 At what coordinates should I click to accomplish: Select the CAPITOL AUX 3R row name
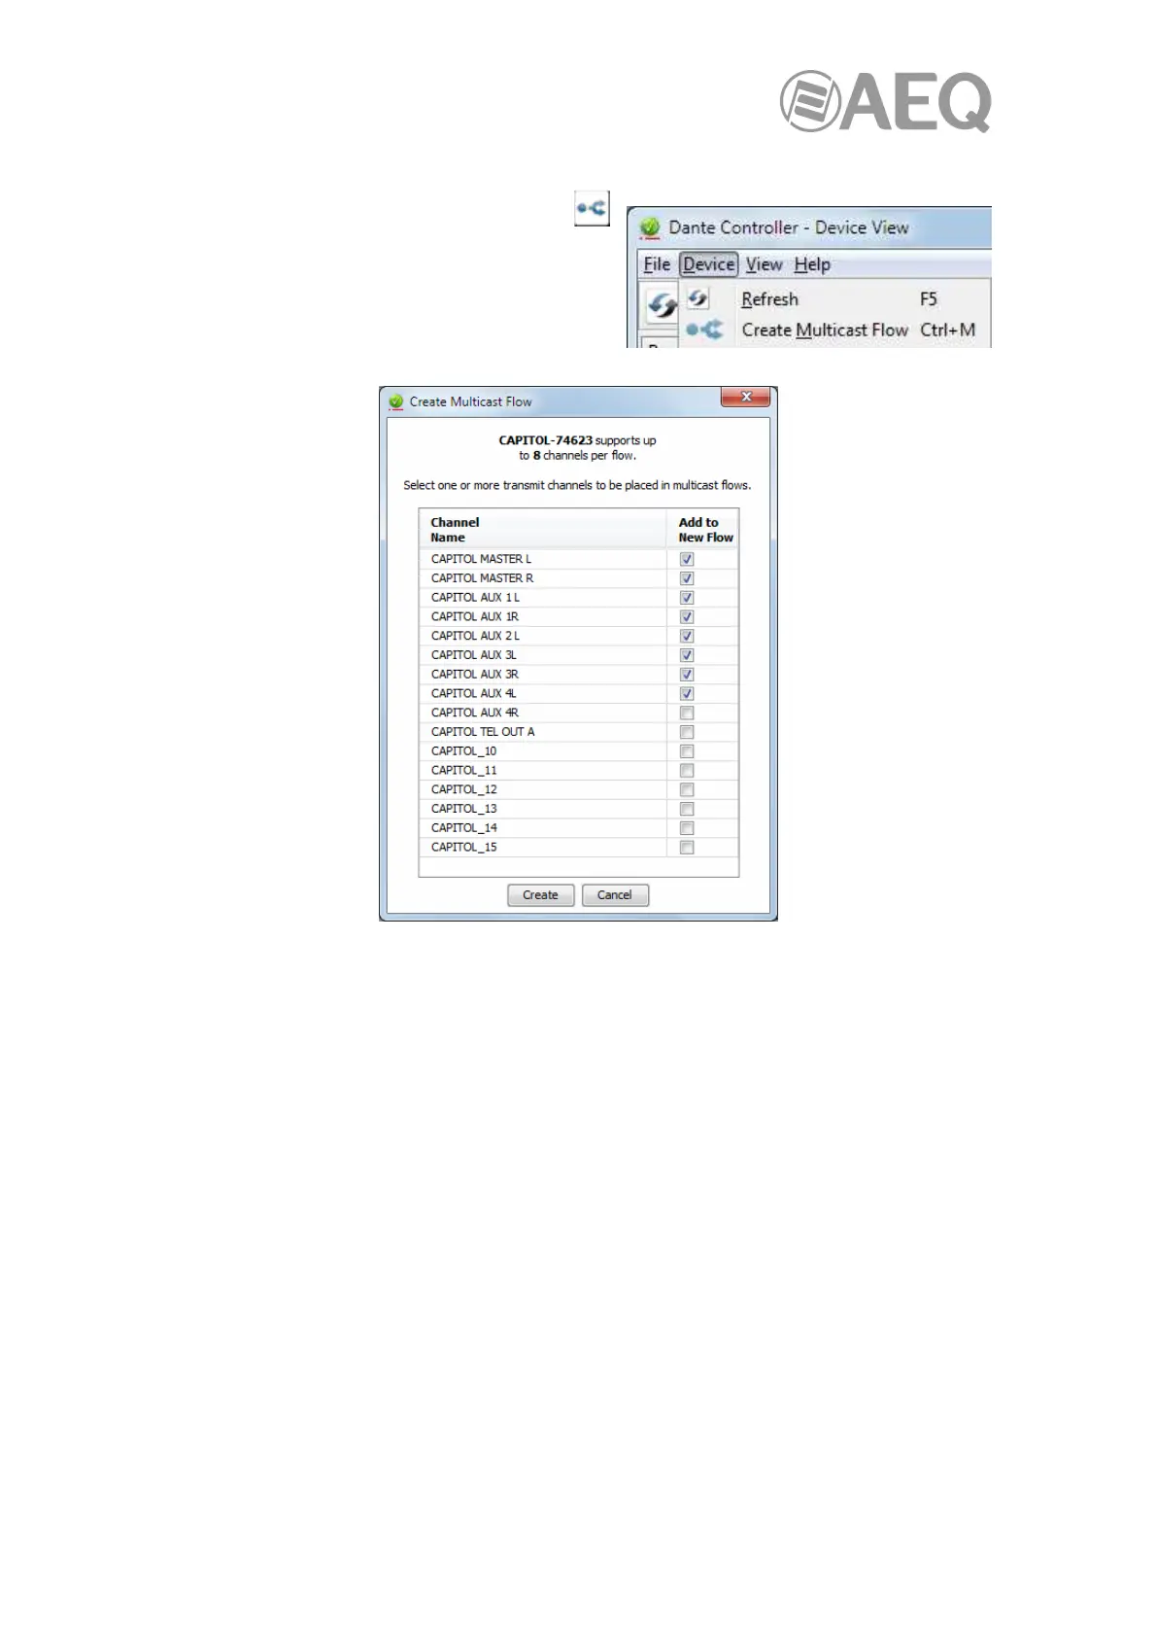pos(475,675)
